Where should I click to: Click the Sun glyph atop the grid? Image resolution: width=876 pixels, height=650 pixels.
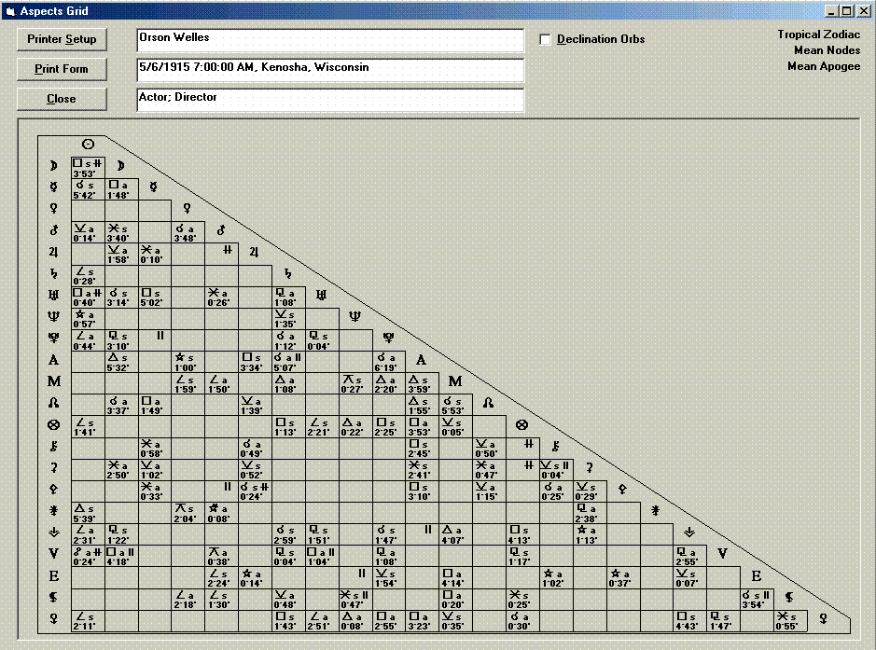tap(88, 145)
